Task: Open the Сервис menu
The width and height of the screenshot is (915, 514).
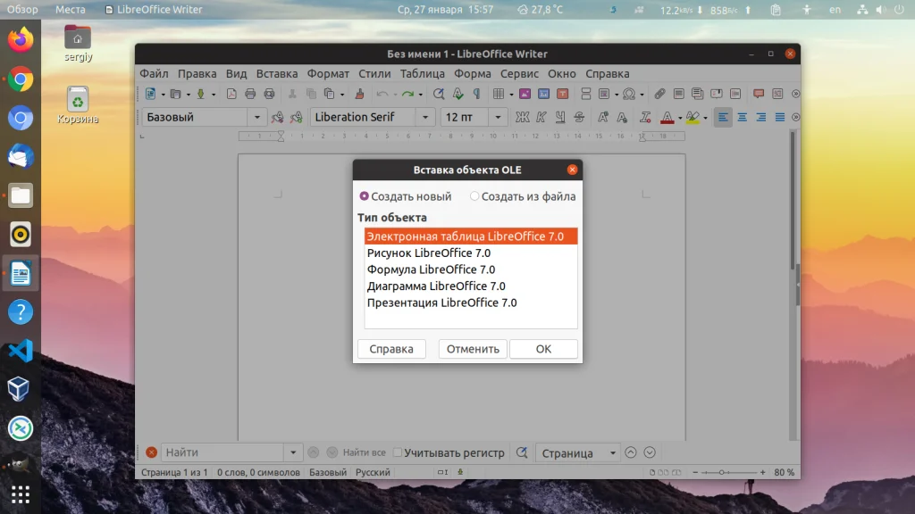Action: [519, 74]
